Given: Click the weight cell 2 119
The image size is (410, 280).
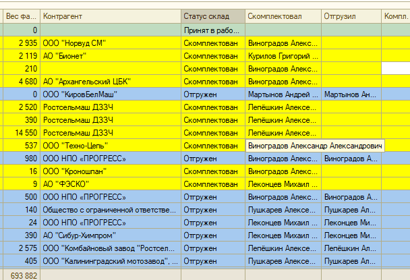Looking at the screenshot, I should click(x=22, y=56).
